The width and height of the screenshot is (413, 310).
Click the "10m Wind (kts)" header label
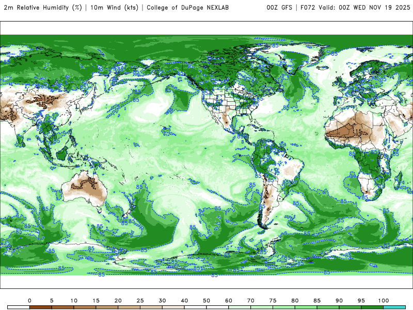(114, 8)
